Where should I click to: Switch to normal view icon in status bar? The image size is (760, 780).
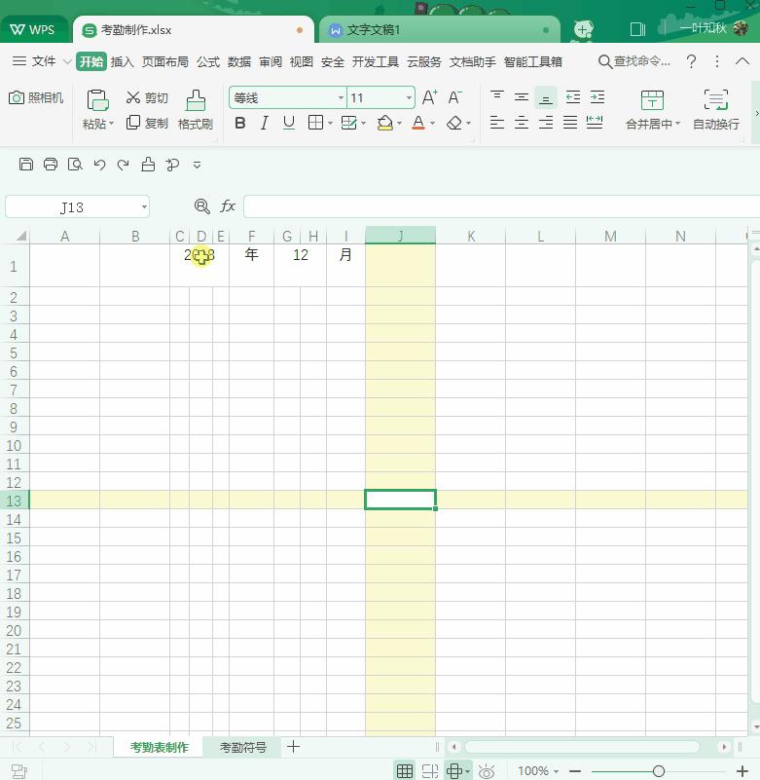(405, 770)
